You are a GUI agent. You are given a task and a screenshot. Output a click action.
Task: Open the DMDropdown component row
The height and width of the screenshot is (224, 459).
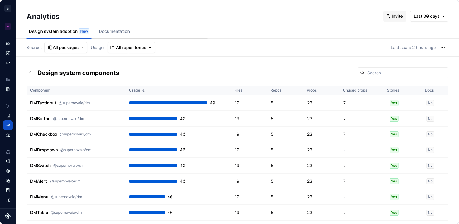tap(237, 150)
